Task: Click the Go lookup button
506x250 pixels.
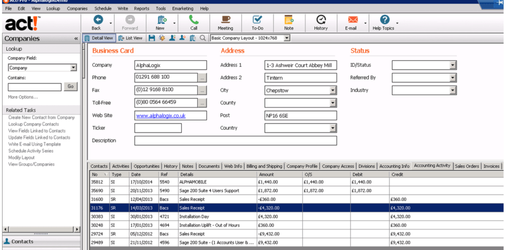Action: click(x=71, y=86)
